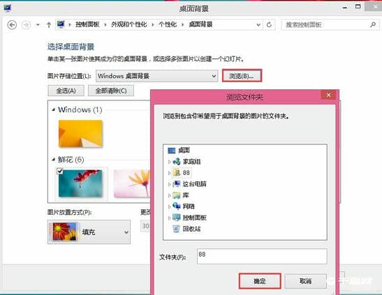Click the 控制面板 breadcrumb
382x295 pixels.
click(x=87, y=24)
